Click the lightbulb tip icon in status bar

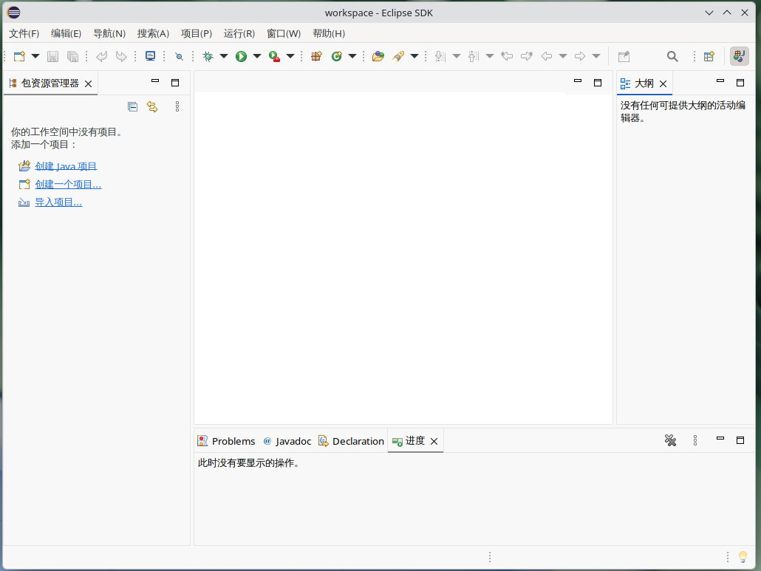pyautogui.click(x=743, y=557)
